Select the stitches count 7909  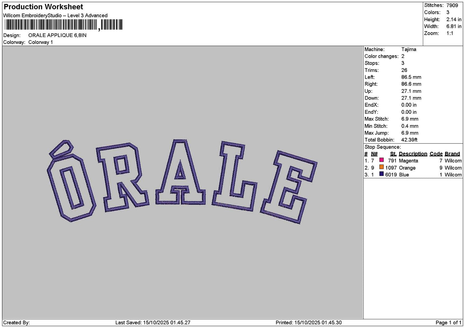pyautogui.click(x=452, y=5)
